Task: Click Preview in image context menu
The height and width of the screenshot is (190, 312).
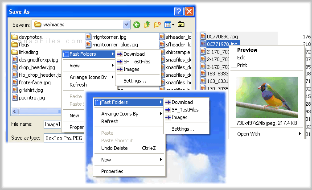Action: (266, 50)
